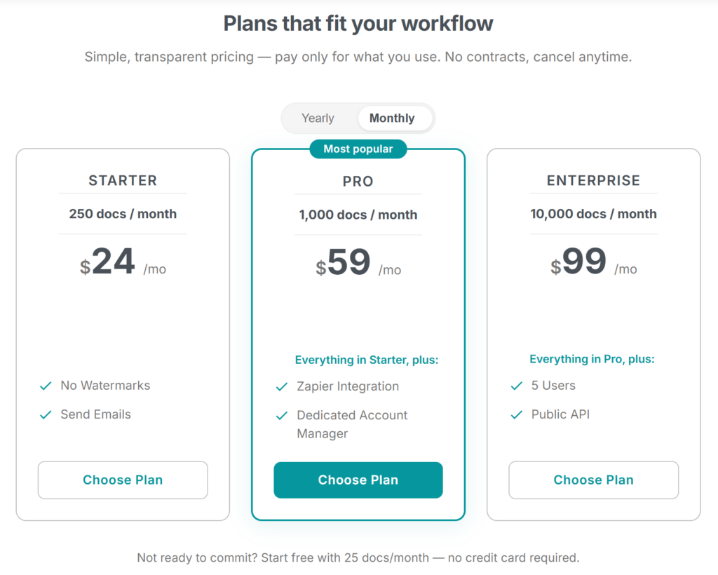Viewport: 718px width, 575px height.
Task: Click the checkmark next to Send Emails
Action: click(45, 414)
